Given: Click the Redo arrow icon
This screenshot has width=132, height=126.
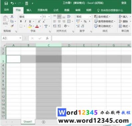Looking at the screenshot, I should click(19, 3).
